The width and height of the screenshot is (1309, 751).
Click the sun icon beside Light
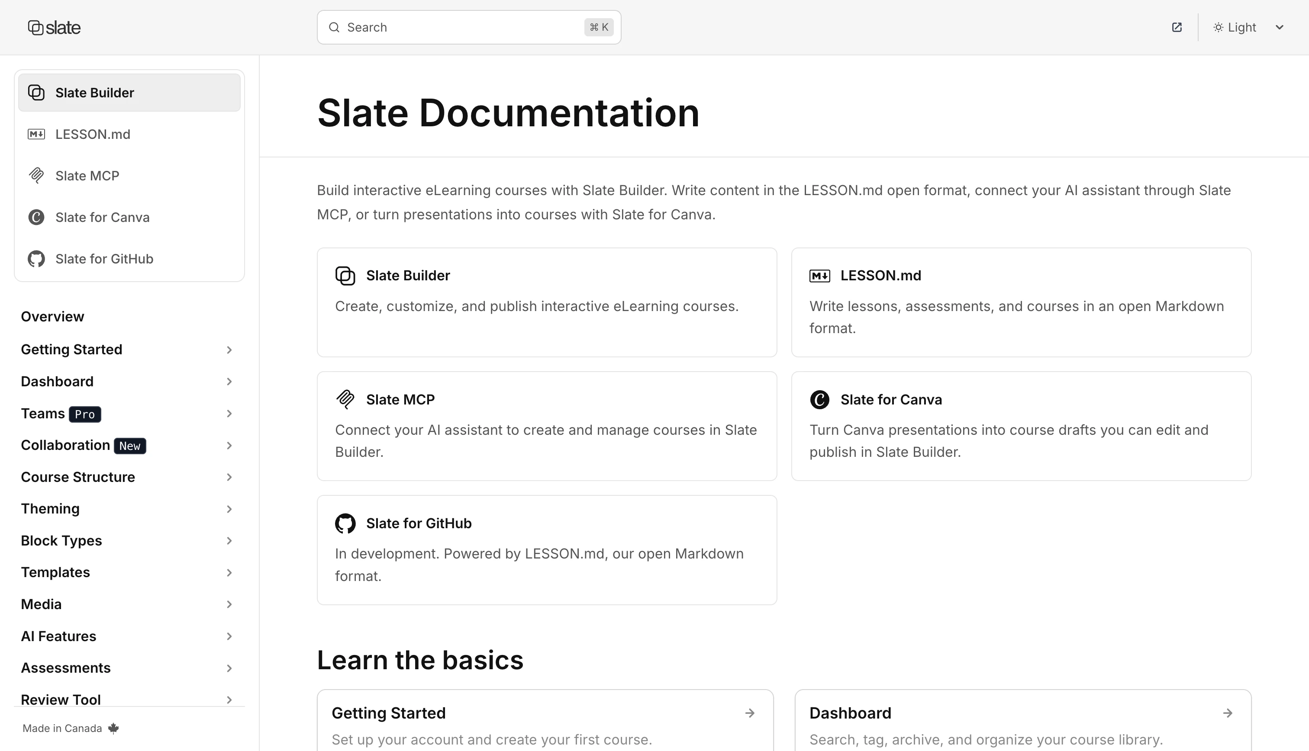(1218, 27)
